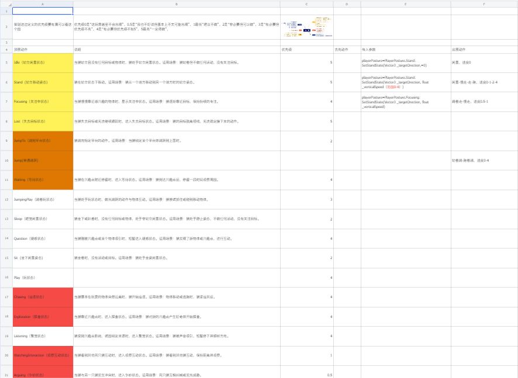This screenshot has width=518, height=378.
Task: Select the 'Sit' cell in row 15
Action: point(43,258)
